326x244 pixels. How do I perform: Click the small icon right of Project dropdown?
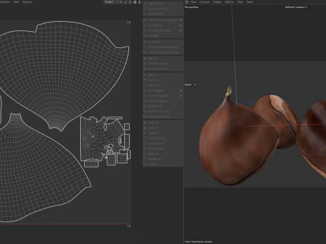pos(125,2)
